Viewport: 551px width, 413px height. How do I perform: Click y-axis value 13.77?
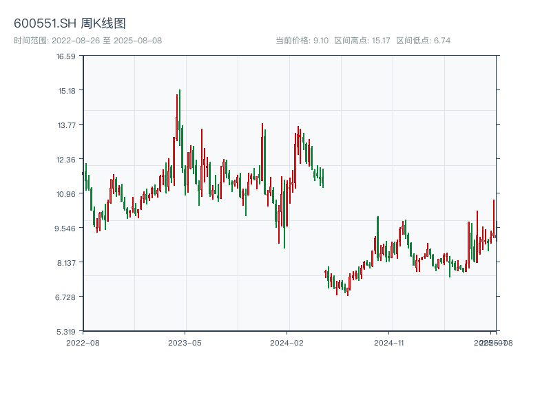(x=66, y=125)
